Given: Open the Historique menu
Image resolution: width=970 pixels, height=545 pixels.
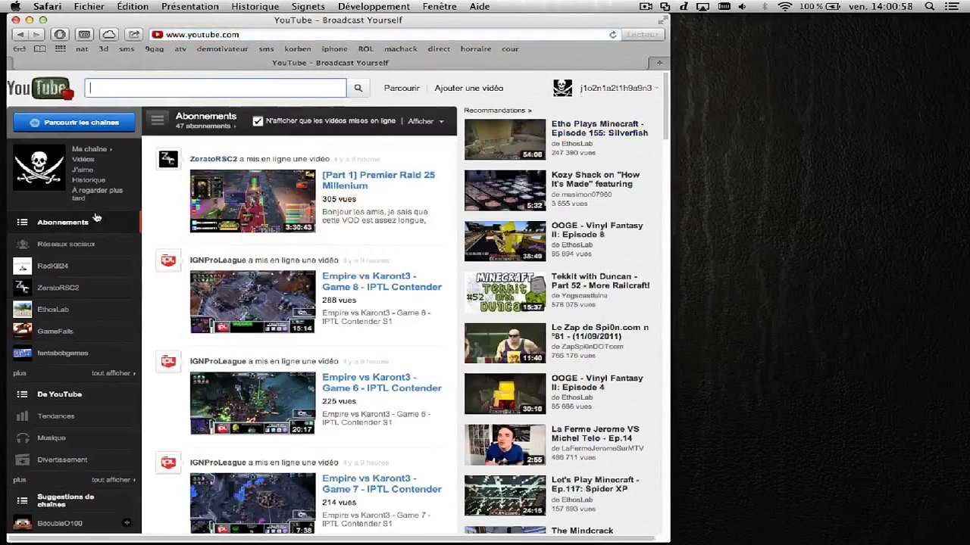Looking at the screenshot, I should pyautogui.click(x=255, y=7).
